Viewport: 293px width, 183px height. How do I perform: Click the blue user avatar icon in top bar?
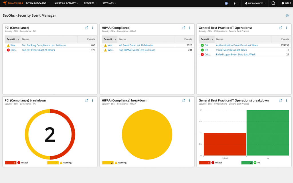(x=226, y=3)
